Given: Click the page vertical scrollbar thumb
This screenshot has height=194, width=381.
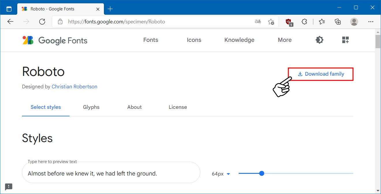Looking at the screenshot, I should click(x=378, y=42).
